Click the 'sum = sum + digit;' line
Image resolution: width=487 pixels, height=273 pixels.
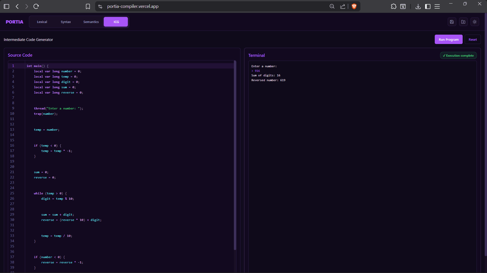click(58, 215)
